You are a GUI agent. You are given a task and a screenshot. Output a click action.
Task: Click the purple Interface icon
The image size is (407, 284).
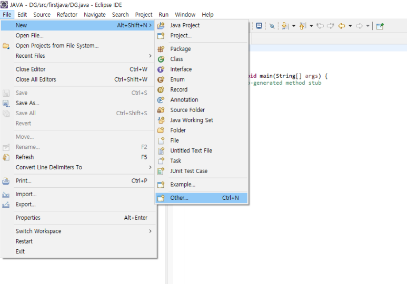161,69
